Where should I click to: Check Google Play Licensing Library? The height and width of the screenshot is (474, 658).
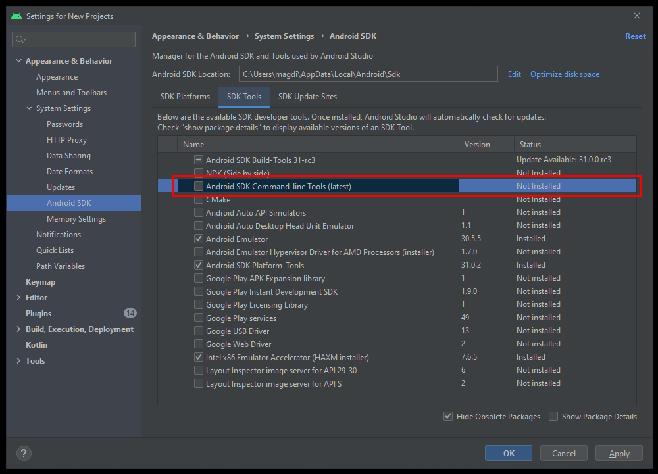coord(199,304)
